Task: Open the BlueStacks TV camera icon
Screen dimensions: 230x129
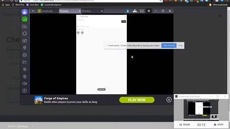Action: (x=24, y=12)
